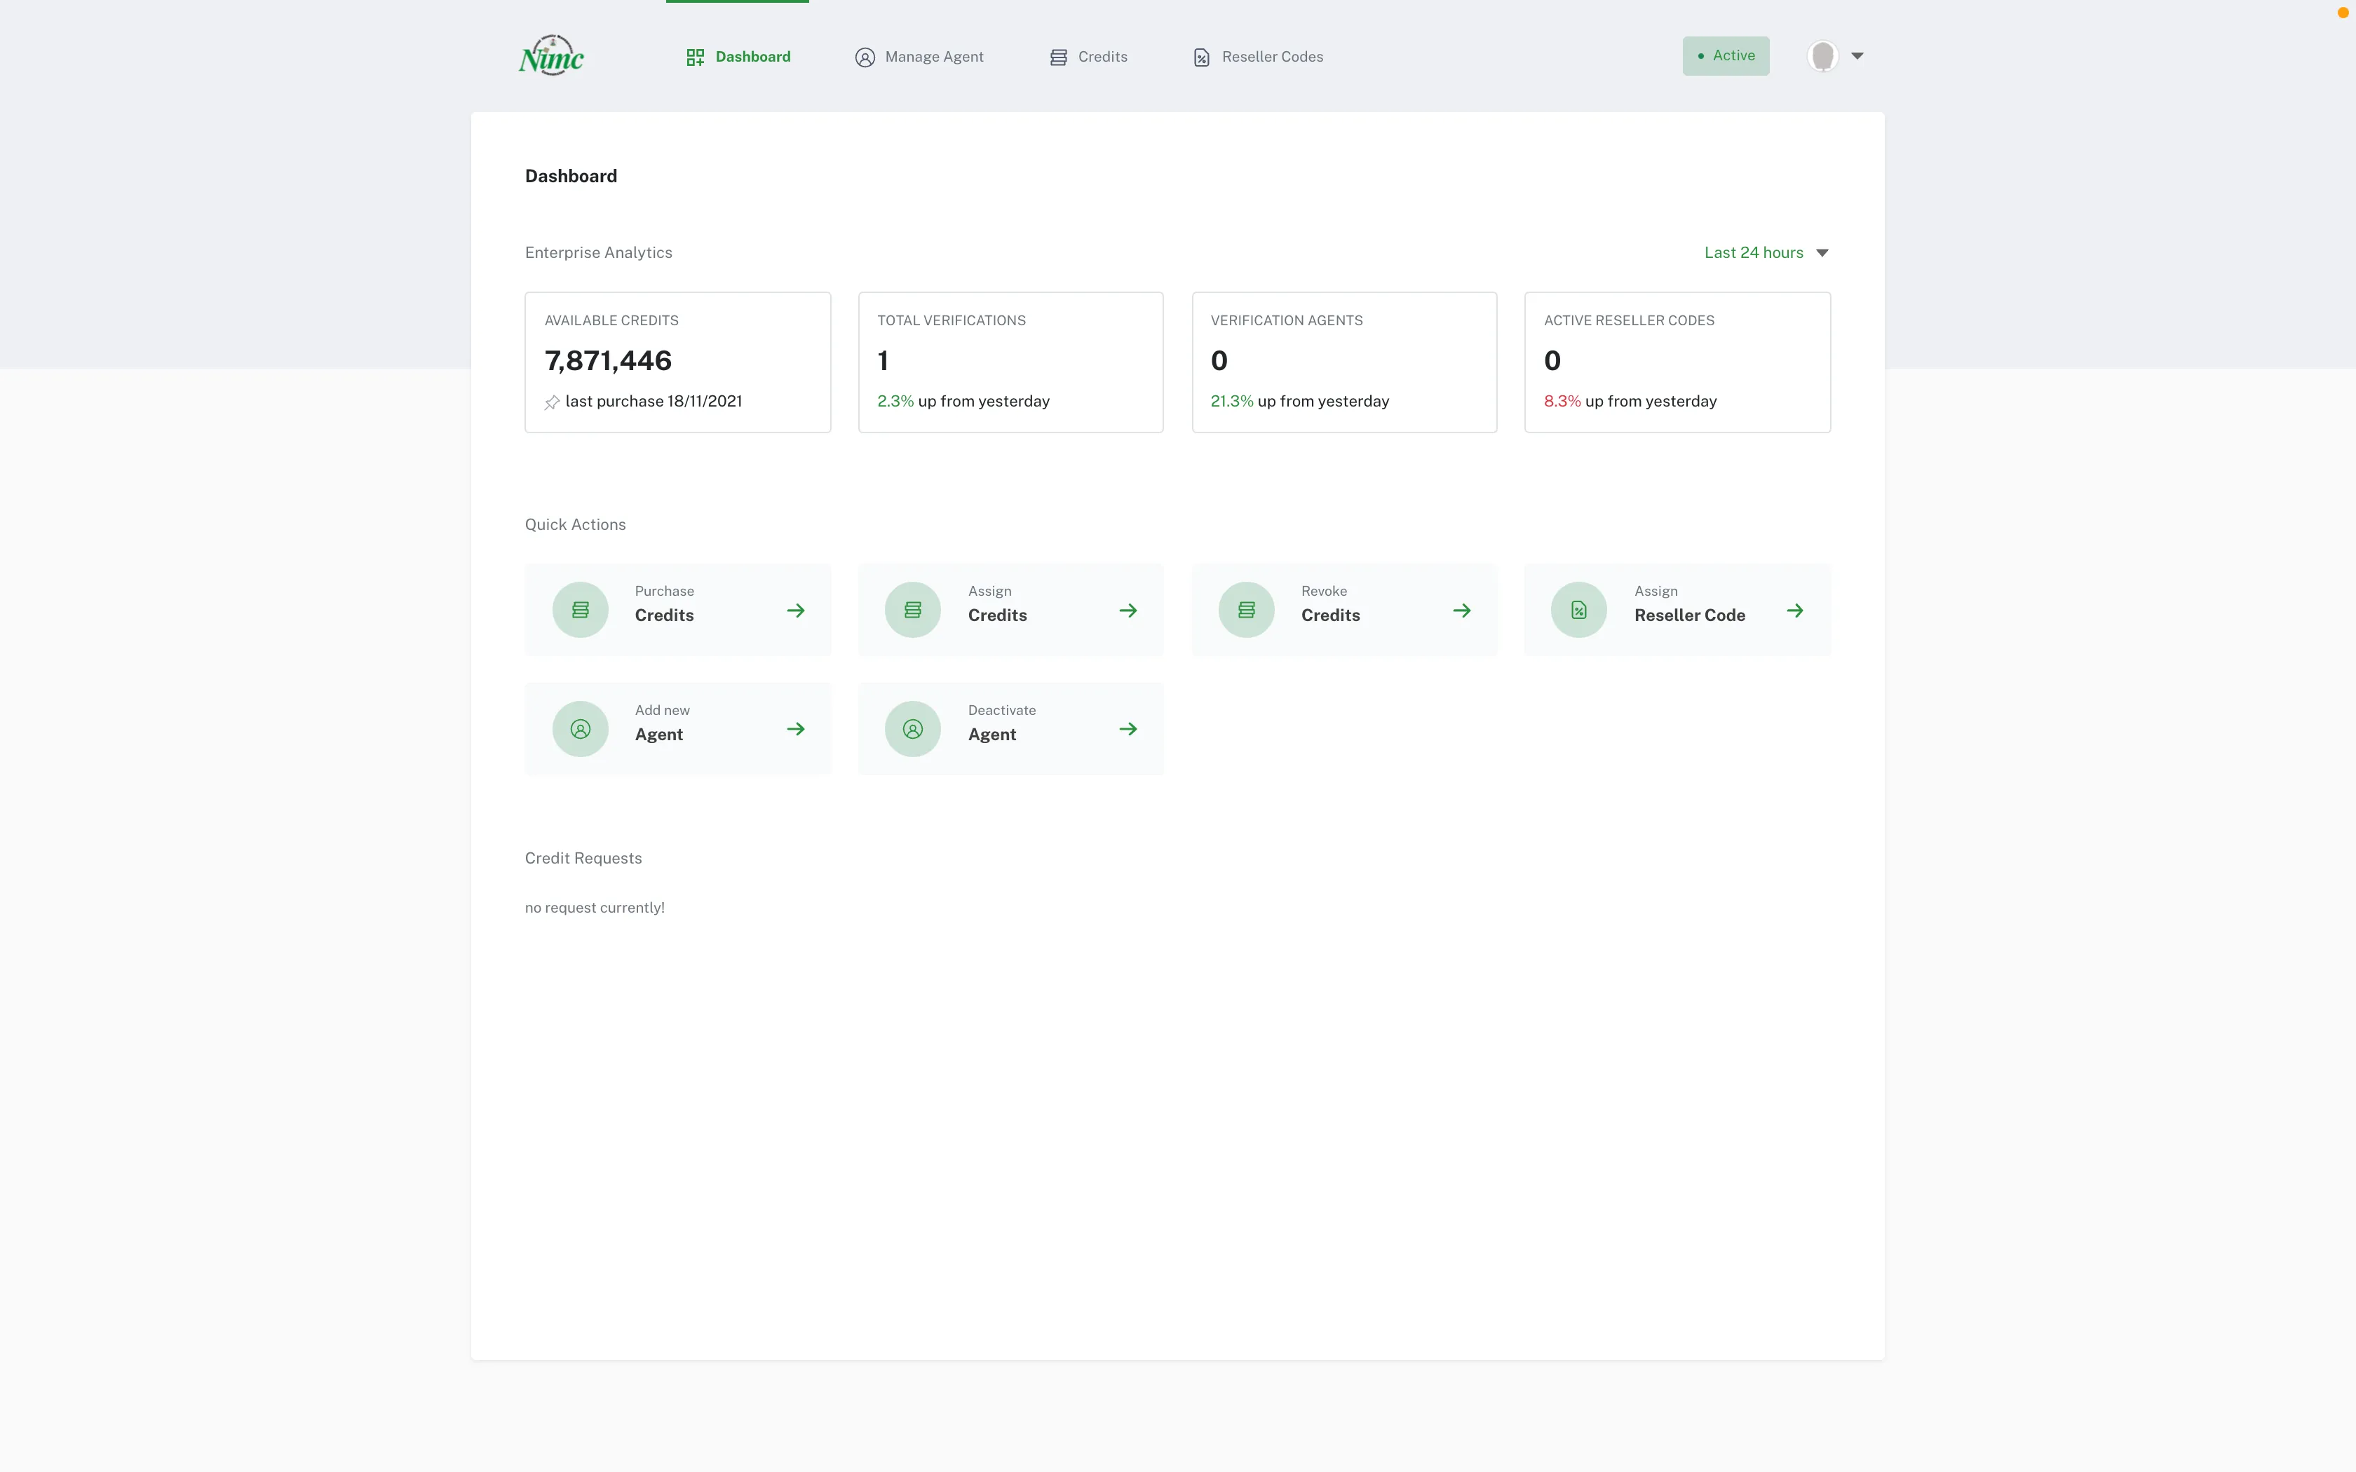Click the Deactivate Agent round icon

[x=912, y=729]
